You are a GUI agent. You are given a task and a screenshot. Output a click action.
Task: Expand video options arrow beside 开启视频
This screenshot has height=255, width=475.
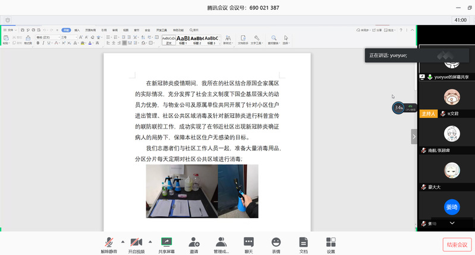click(150, 241)
